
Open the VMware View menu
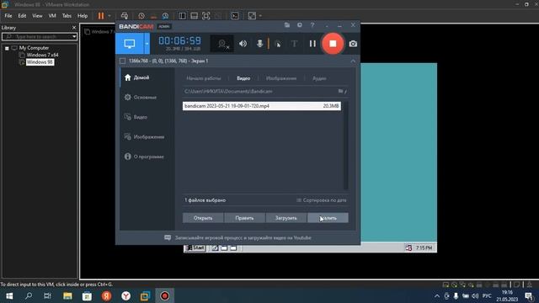tap(37, 16)
